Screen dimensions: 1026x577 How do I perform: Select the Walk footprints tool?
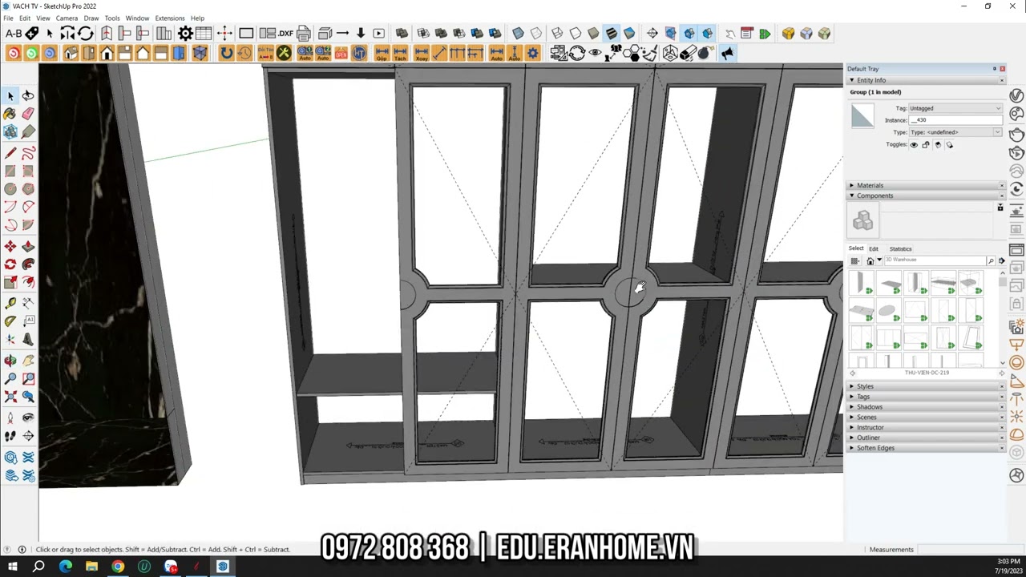point(10,436)
